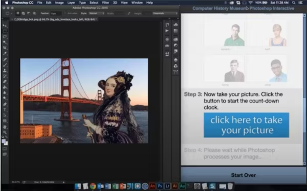Viewport: 307px width, 191px height.
Task: Open the Filter menu
Action: coord(106,3)
